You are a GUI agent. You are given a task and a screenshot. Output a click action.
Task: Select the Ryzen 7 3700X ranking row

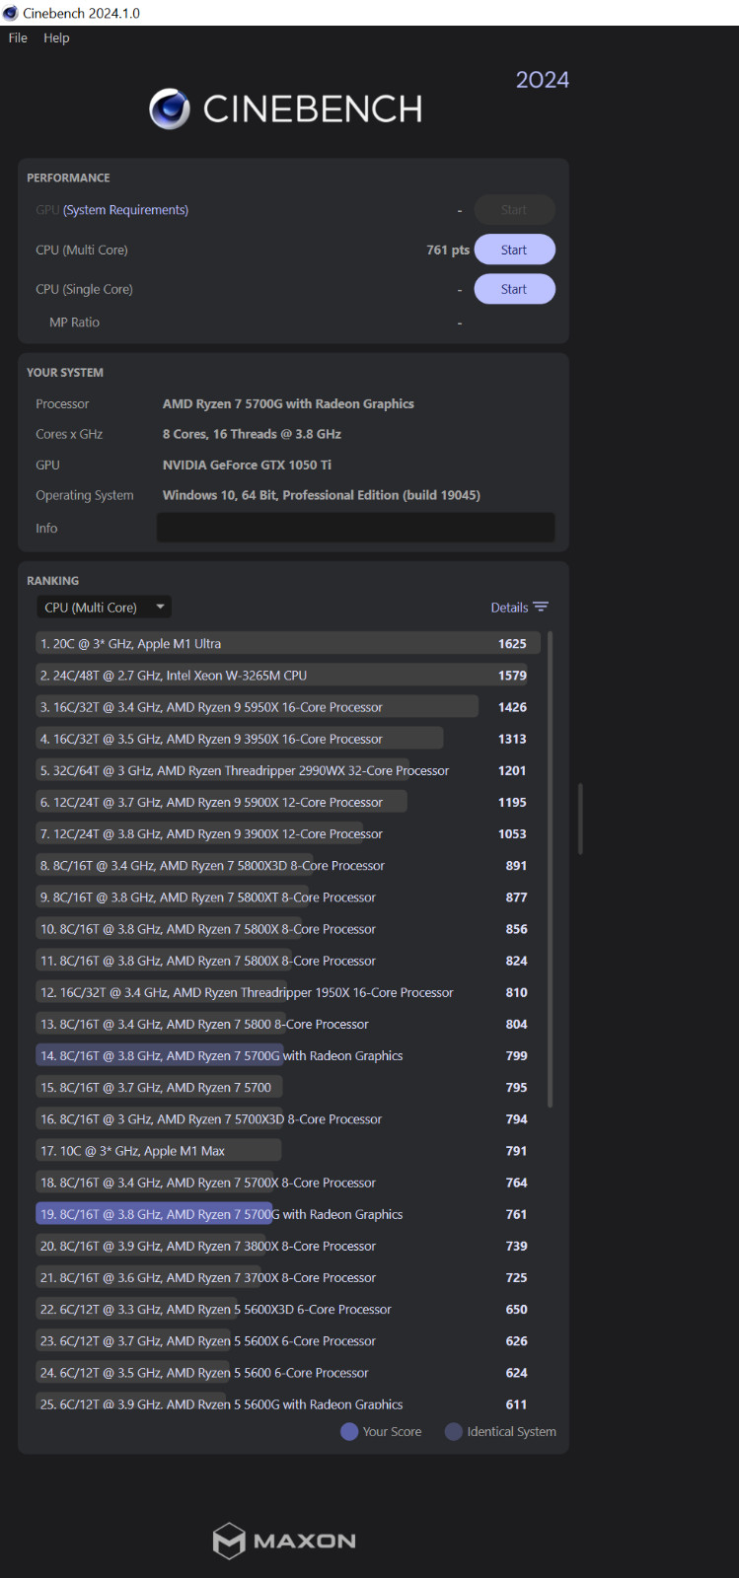coord(288,1277)
